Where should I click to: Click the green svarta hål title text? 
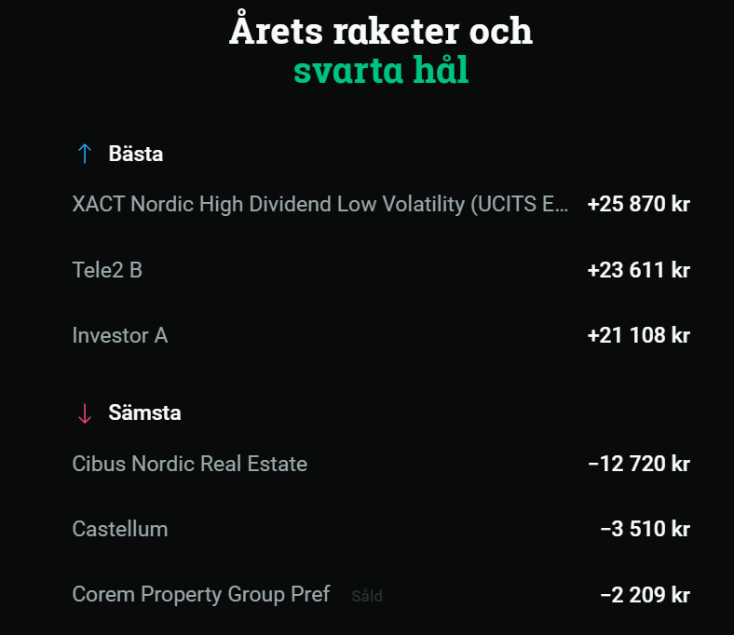381,70
